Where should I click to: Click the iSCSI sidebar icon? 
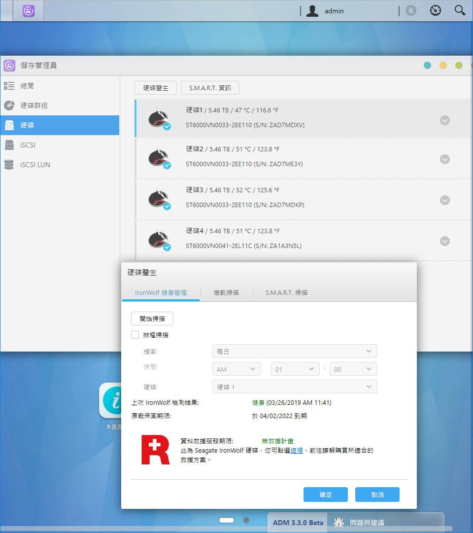[x=9, y=145]
